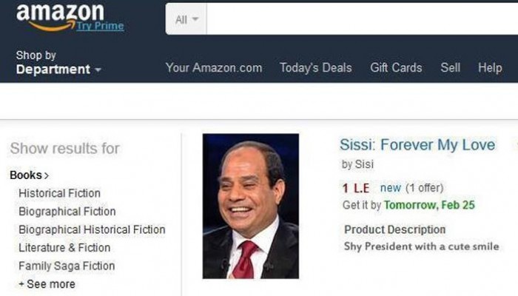Open the All search category dropdown
518x296 pixels.
186,19
